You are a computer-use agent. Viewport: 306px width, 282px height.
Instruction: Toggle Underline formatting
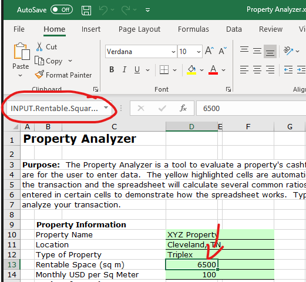pyautogui.click(x=137, y=69)
